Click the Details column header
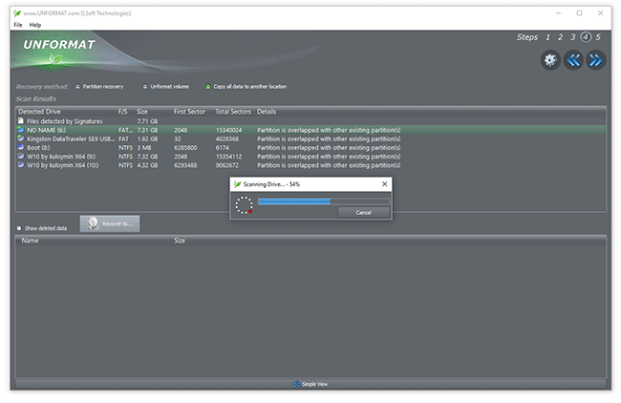621x403 pixels. pos(267,112)
